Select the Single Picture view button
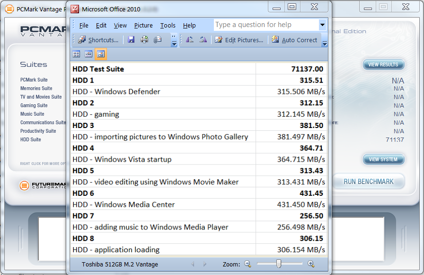Screen dimensions: 424x275 point(100,55)
